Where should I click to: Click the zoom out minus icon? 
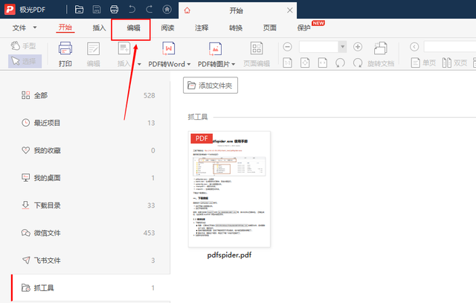pos(288,47)
